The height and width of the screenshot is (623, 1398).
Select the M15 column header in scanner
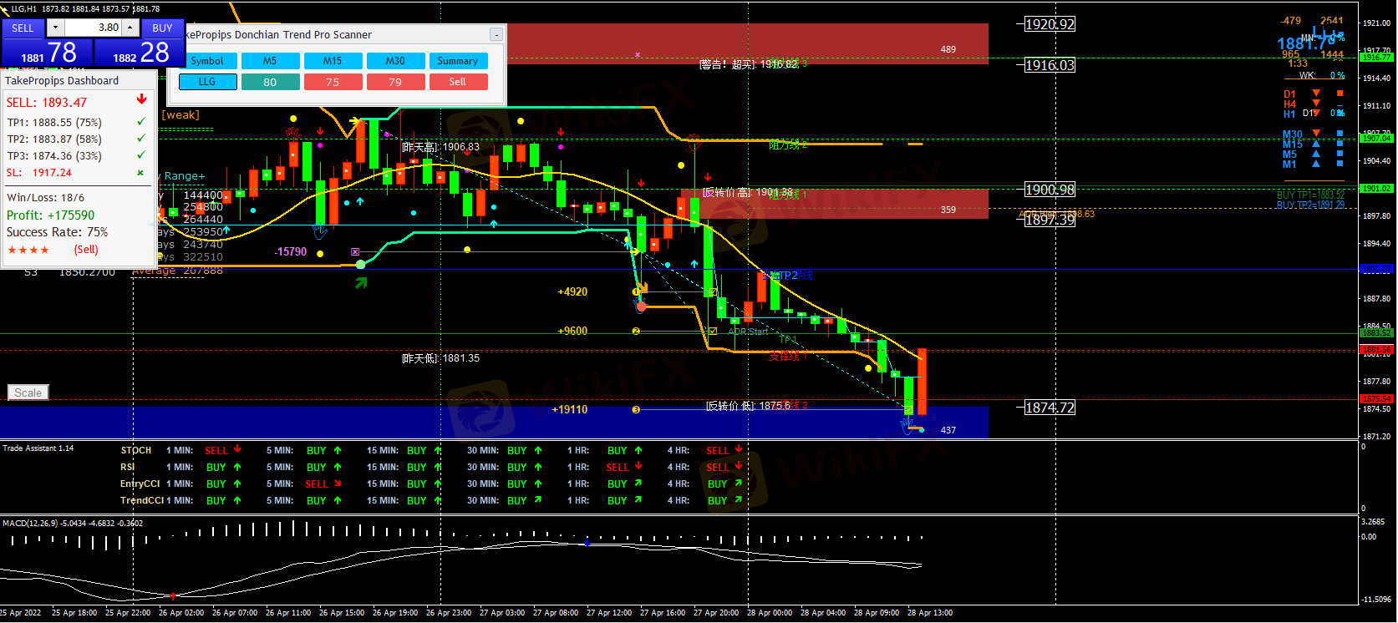[333, 61]
